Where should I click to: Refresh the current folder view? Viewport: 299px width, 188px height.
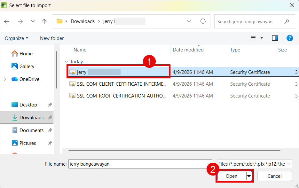203,21
